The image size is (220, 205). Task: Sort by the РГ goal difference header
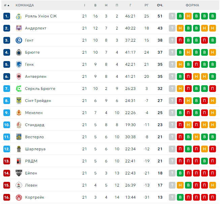point(146,5)
